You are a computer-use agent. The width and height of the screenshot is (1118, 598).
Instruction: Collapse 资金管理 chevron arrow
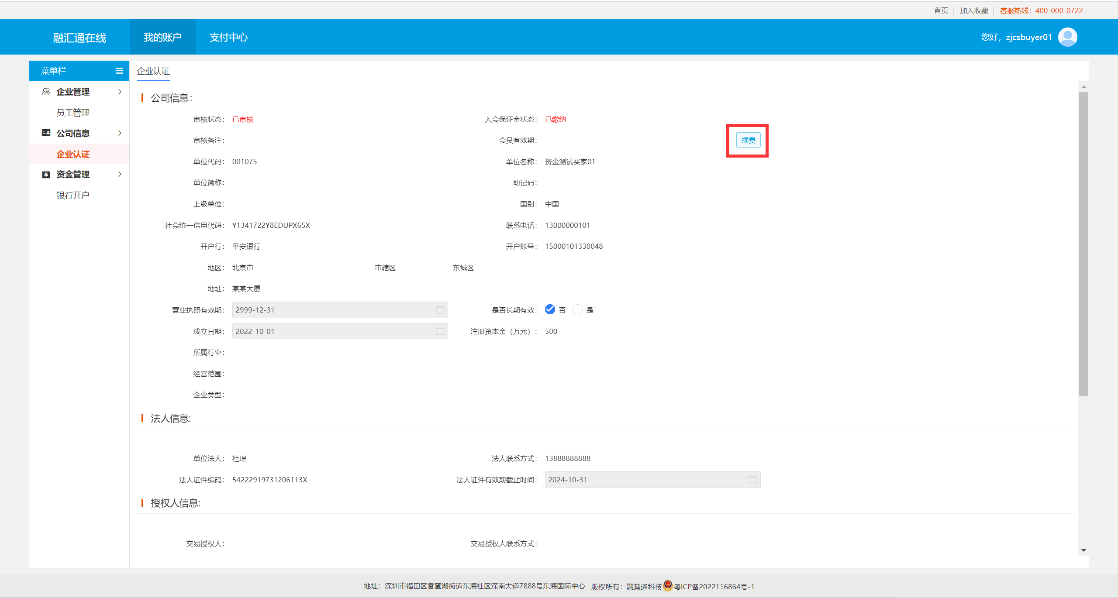coord(120,174)
